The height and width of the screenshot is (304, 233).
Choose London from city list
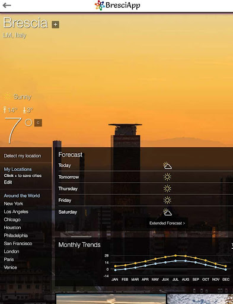point(11,251)
